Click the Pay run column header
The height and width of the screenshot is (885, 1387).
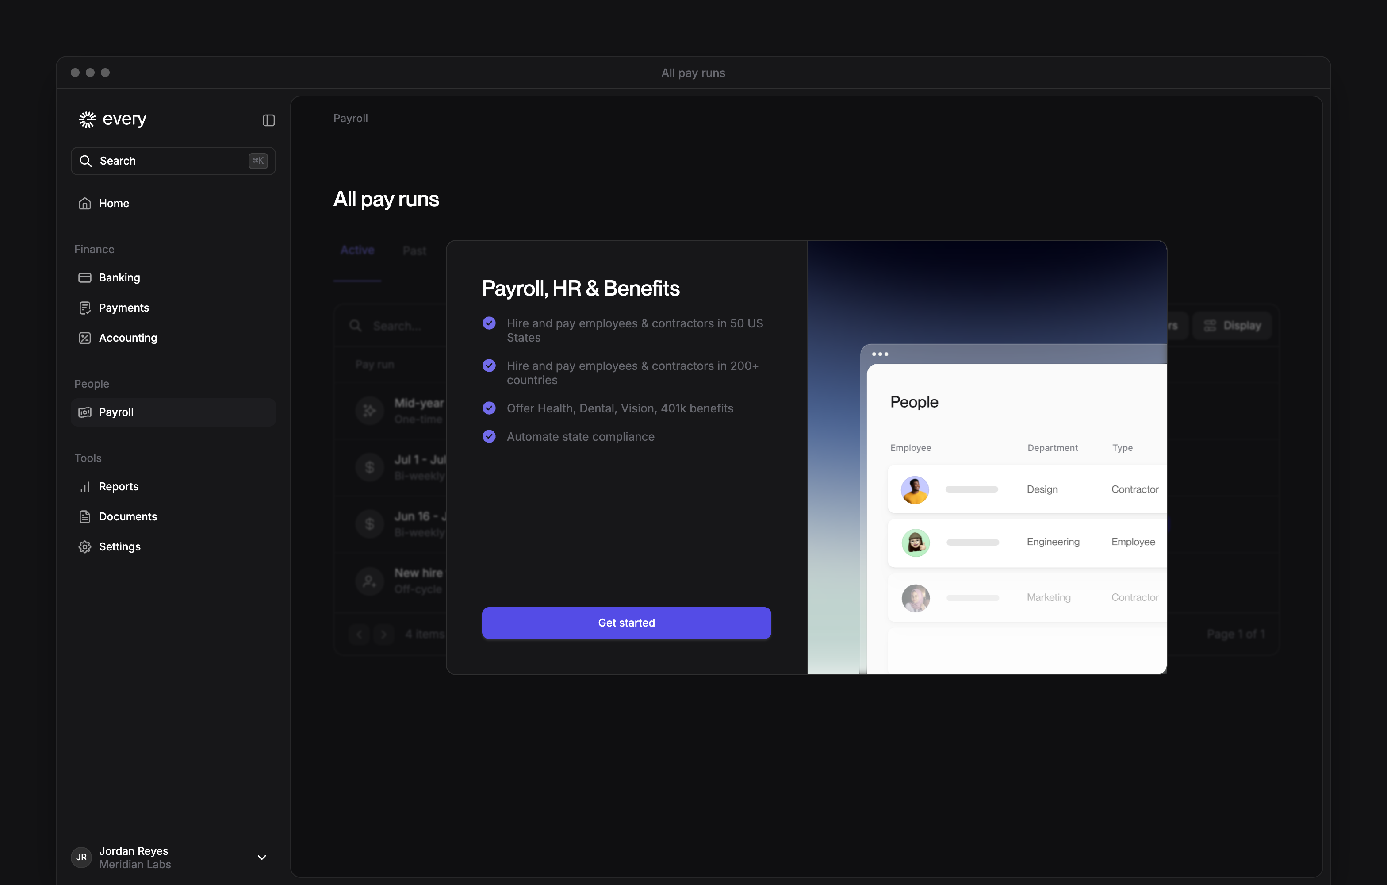(375, 364)
